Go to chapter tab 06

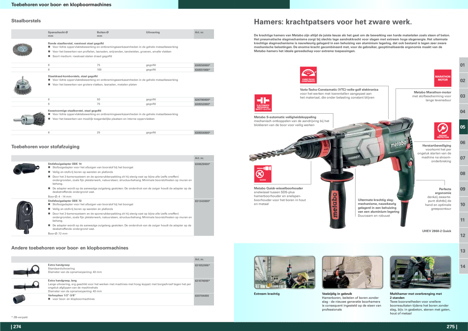pos(463,142)
